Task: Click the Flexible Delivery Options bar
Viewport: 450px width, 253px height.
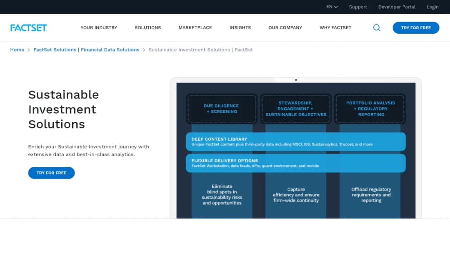Action: (x=295, y=163)
